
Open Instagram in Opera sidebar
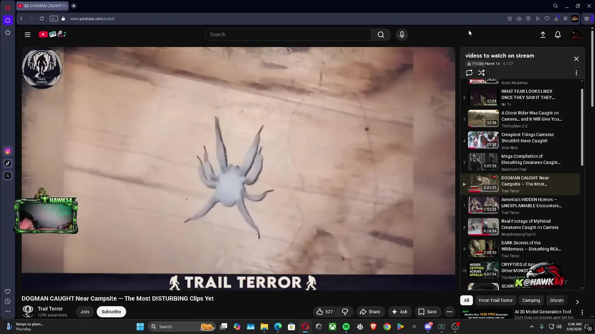7,151
